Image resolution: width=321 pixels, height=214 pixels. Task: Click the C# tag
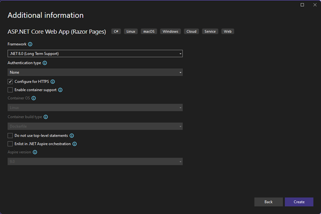pyautogui.click(x=116, y=31)
